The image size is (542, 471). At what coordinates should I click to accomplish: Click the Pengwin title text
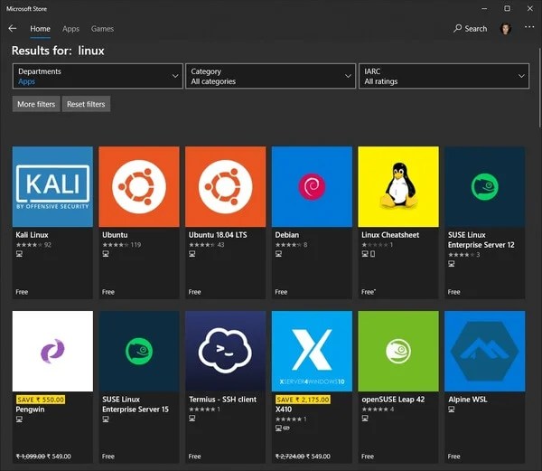[x=30, y=410]
